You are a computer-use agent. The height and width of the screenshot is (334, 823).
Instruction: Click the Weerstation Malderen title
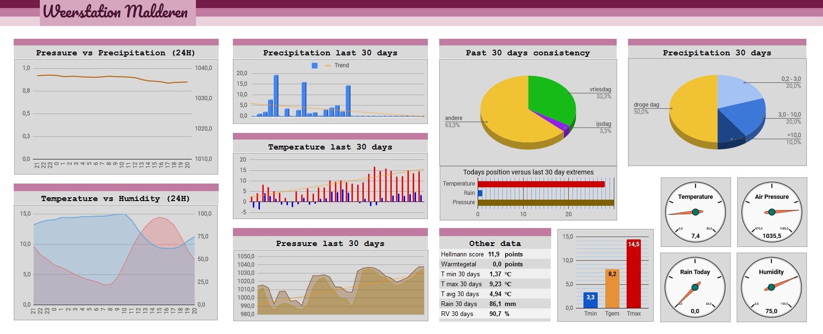pos(115,11)
